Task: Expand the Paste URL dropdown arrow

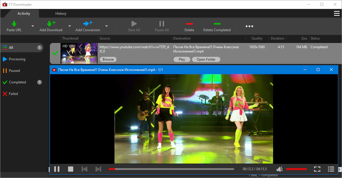Action: pyautogui.click(x=33, y=26)
